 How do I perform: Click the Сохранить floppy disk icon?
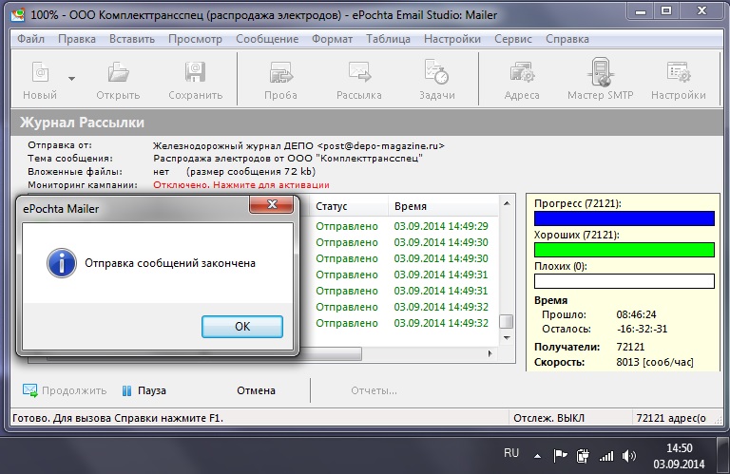pos(195,73)
